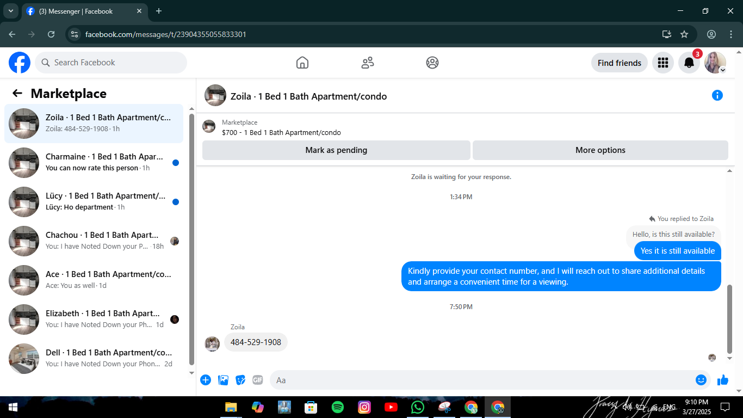Open Elizabeth's conversation
The height and width of the screenshot is (418, 743).
pyautogui.click(x=94, y=319)
